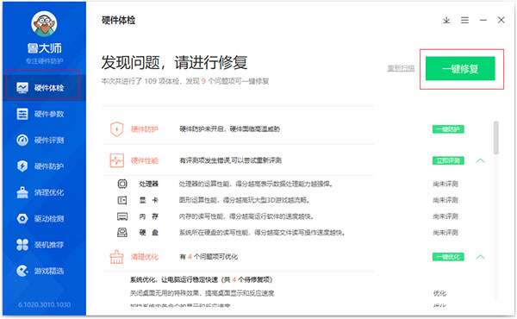
Task: Collapse the 清理优化 section chevron
Action: click(481, 257)
